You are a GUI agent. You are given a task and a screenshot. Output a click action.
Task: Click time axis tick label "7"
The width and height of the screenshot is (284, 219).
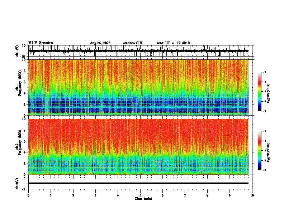coord(185,195)
